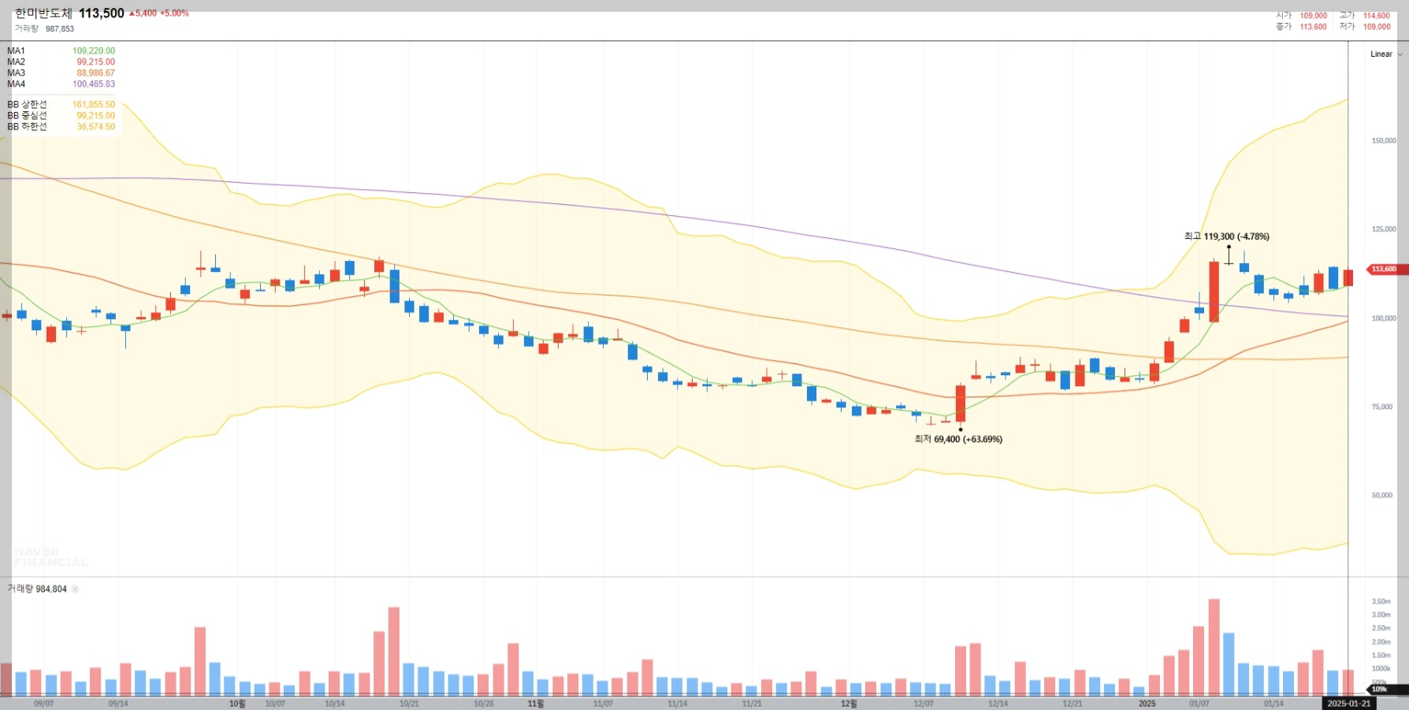The height and width of the screenshot is (710, 1409).
Task: Click the 100,000 price axis label
Action: click(1384, 318)
